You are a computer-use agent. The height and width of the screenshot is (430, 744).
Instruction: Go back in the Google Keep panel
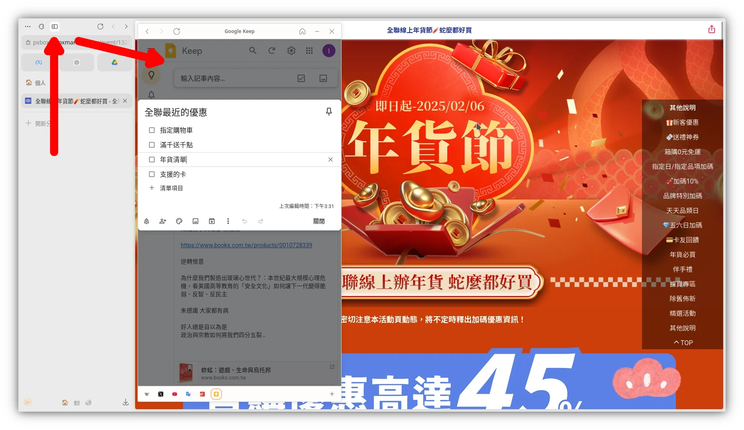pos(147,31)
